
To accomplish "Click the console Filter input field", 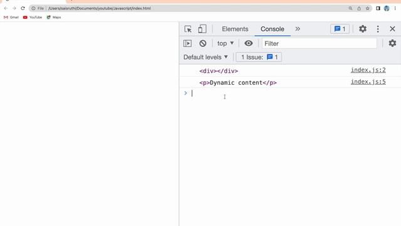I will [x=319, y=43].
